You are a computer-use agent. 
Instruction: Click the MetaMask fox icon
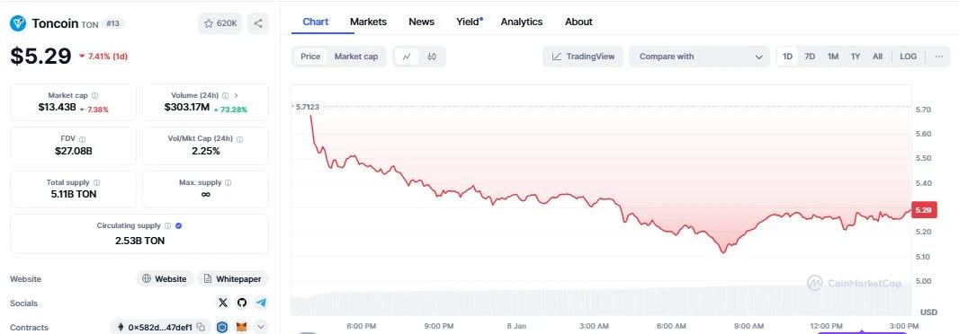242,328
